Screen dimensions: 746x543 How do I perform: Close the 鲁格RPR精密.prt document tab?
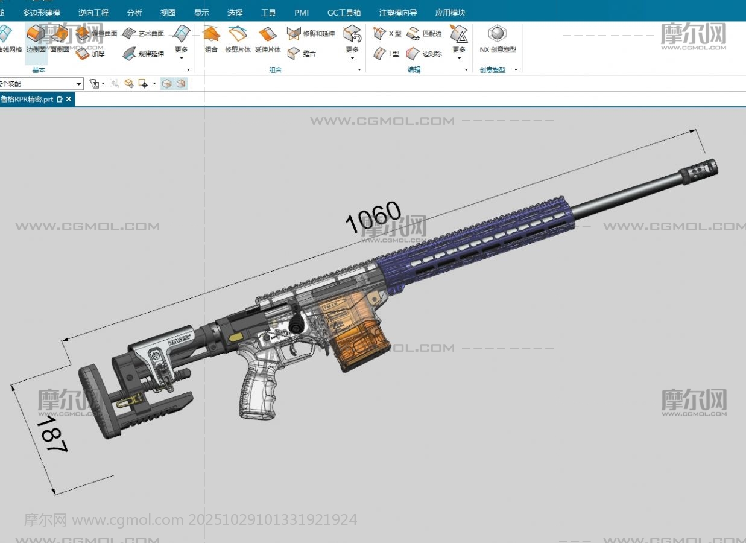click(x=69, y=99)
